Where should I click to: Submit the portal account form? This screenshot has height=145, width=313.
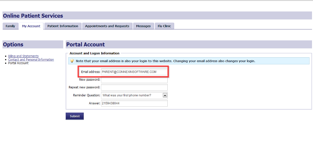75,116
